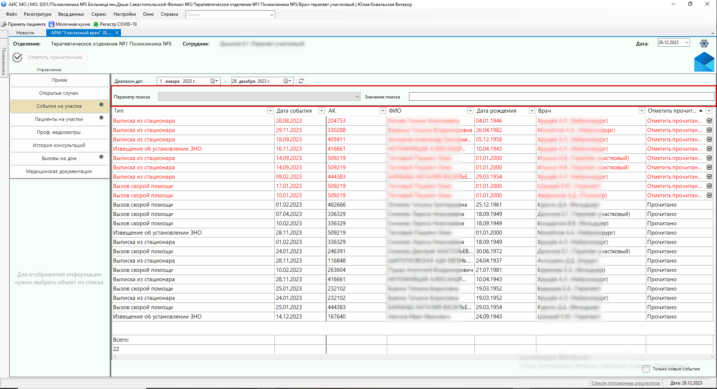Open the Проф. медосмотры section
Image resolution: width=717 pixels, height=389 pixels.
click(x=59, y=132)
